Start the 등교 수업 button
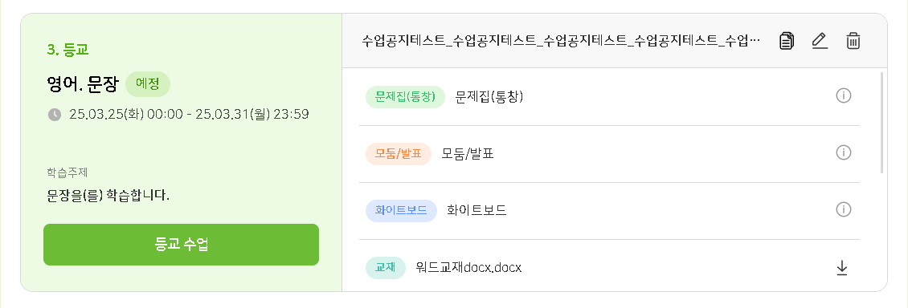908x308 pixels. pos(182,245)
